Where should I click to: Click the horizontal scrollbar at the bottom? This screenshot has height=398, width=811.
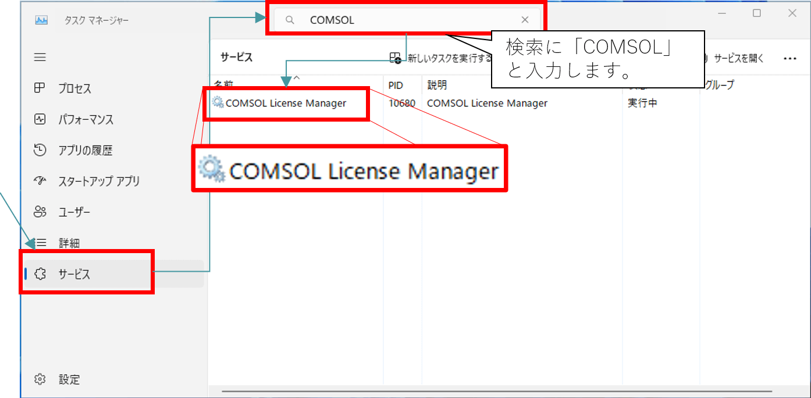[496, 392]
